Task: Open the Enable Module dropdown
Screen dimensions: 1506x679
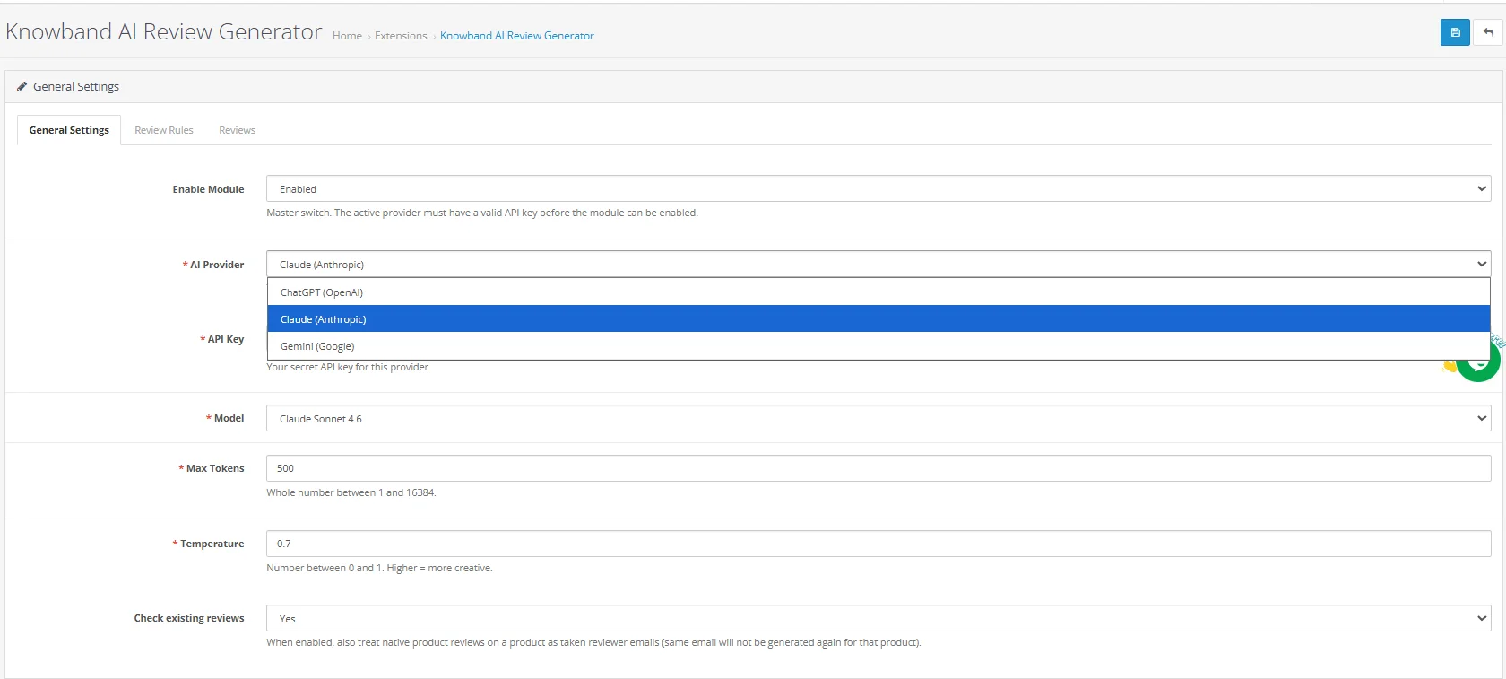Action: coord(878,188)
